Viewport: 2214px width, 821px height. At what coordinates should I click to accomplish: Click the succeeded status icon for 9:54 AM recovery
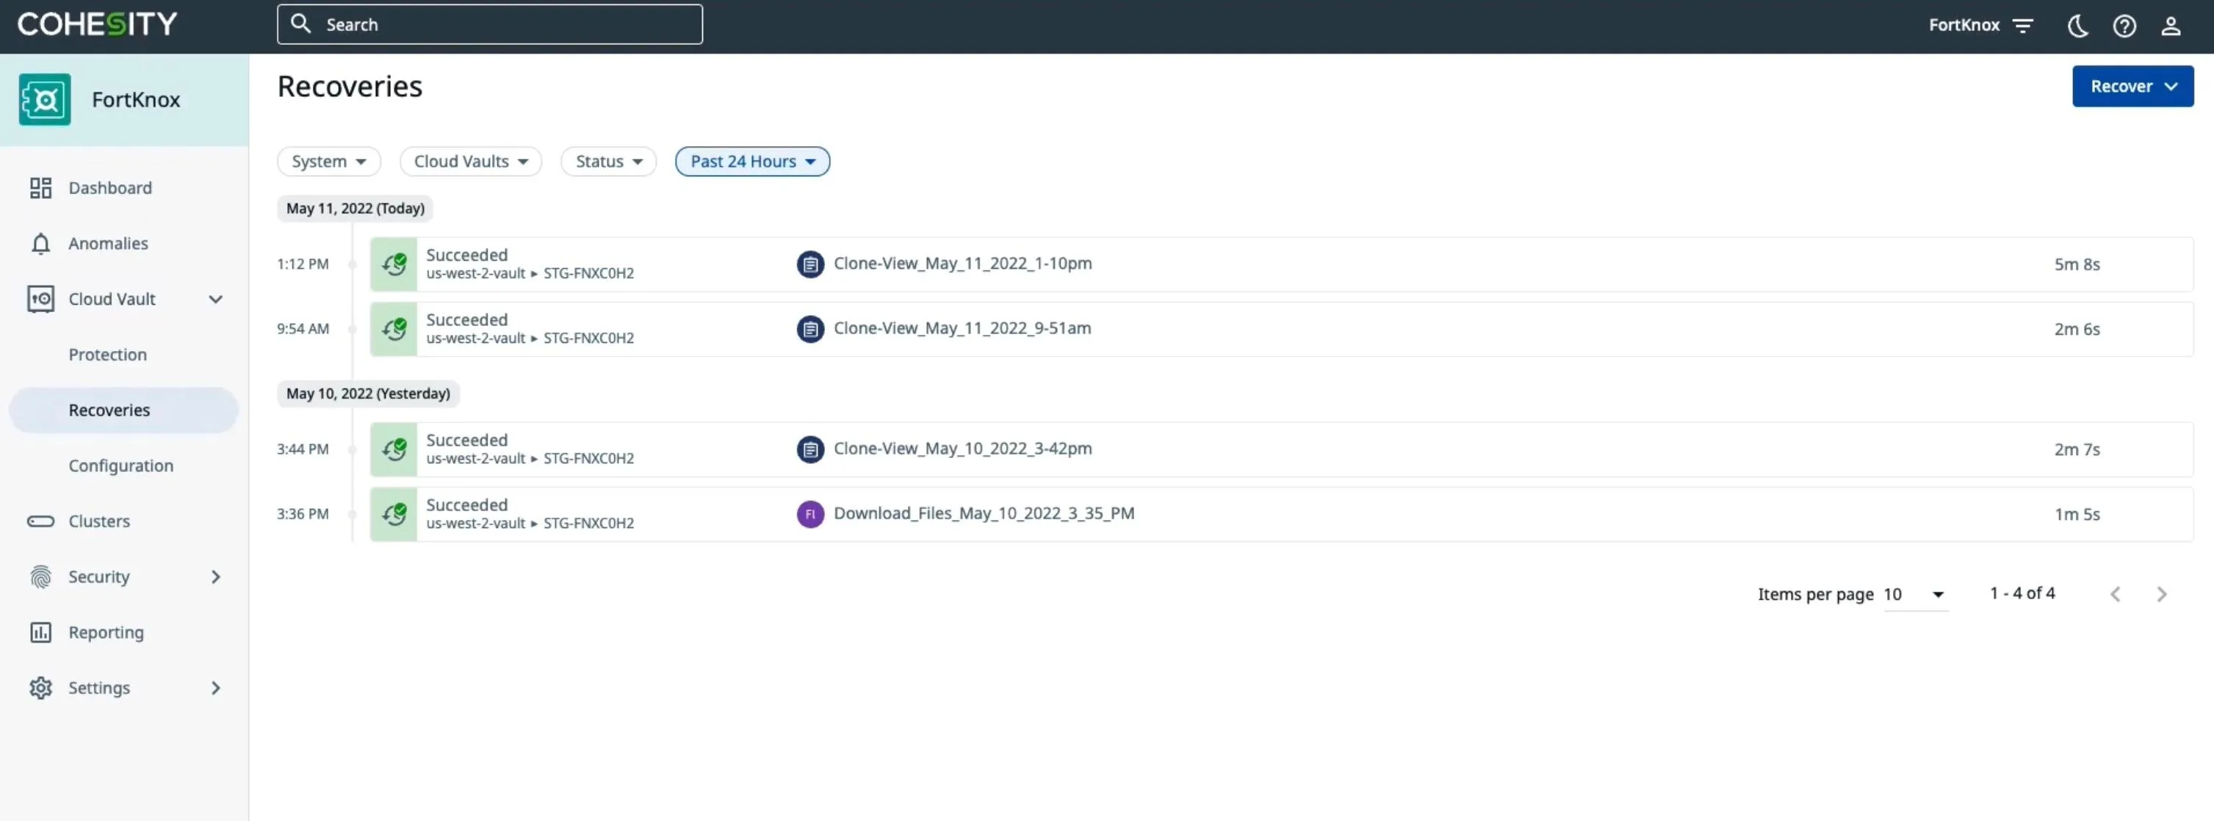pyautogui.click(x=394, y=329)
